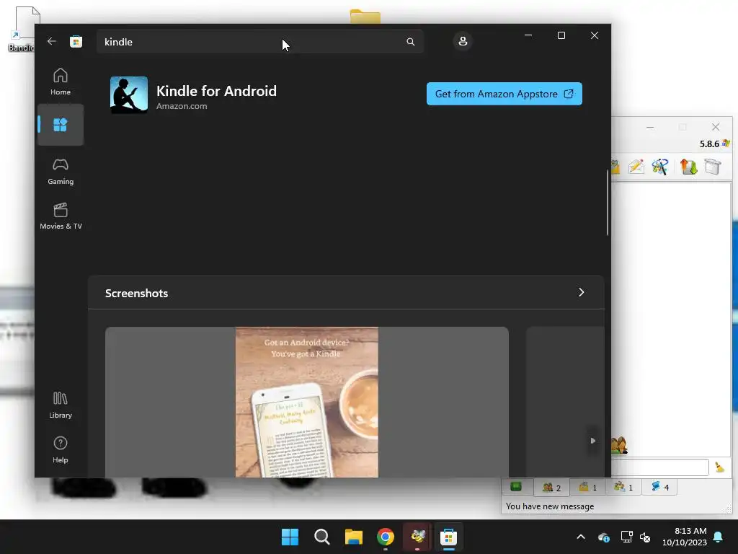Select the users tab showing 2 in messenger
This screenshot has height=554, width=738.
tap(551, 487)
